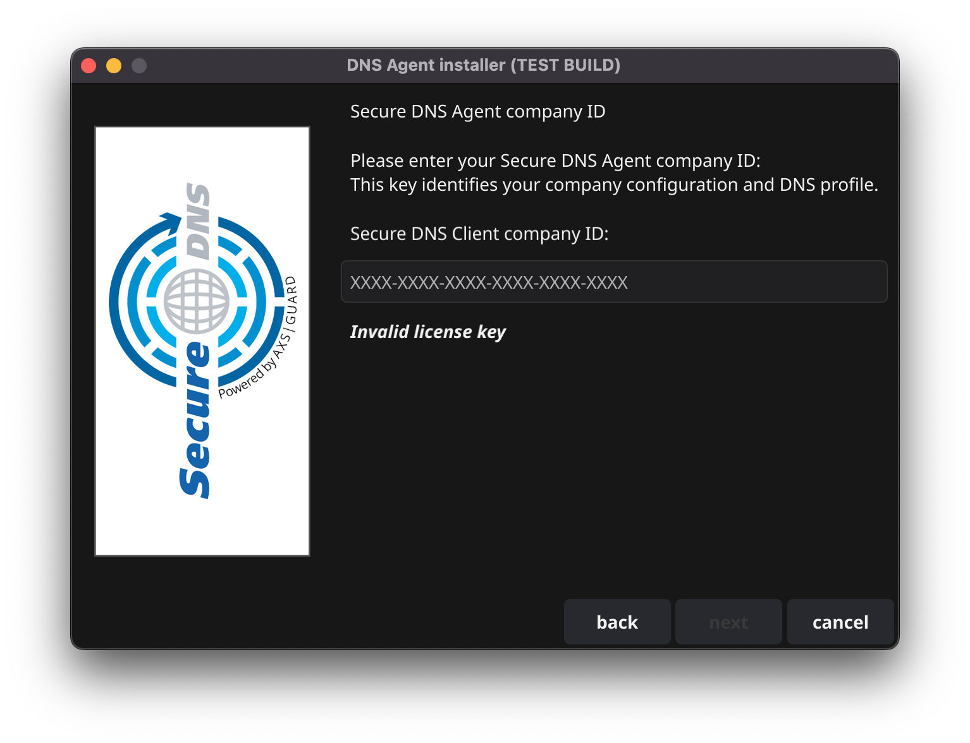
Task: Focus the company ID input field
Action: point(613,282)
